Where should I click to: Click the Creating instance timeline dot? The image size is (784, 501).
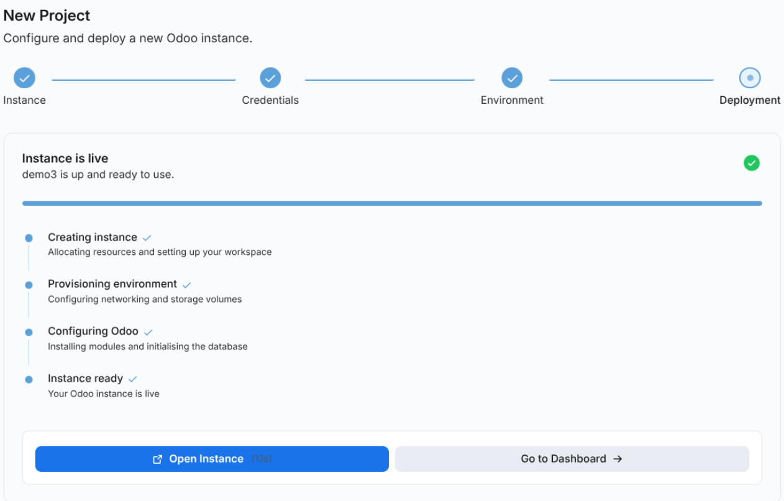29,238
